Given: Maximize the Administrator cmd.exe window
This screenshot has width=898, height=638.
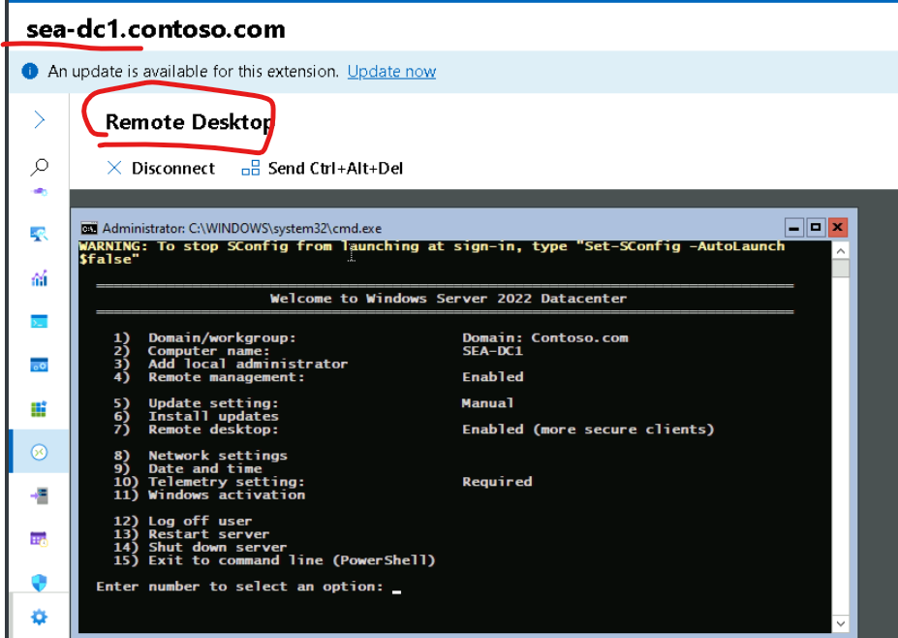Looking at the screenshot, I should click(816, 228).
